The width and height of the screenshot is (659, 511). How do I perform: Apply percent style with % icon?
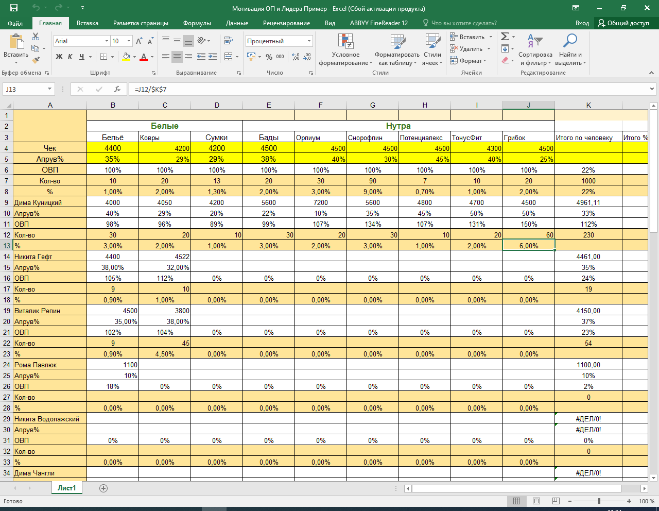[269, 57]
